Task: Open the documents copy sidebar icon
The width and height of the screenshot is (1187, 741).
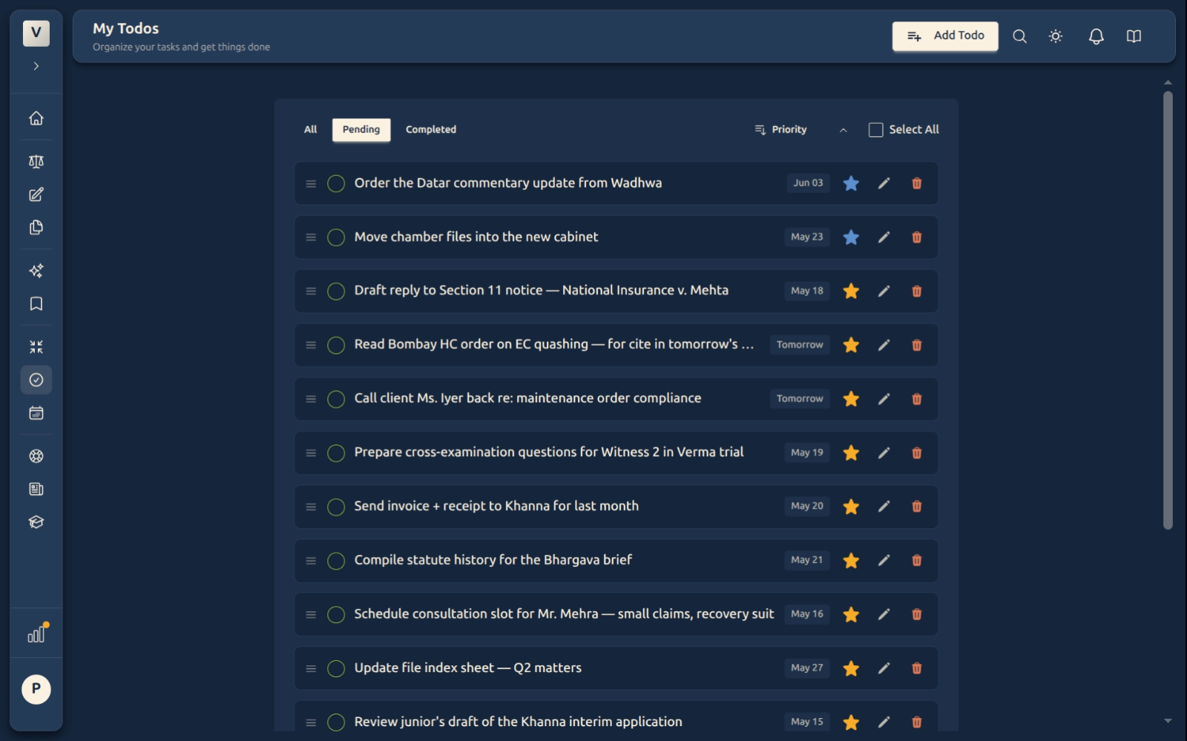Action: point(36,228)
